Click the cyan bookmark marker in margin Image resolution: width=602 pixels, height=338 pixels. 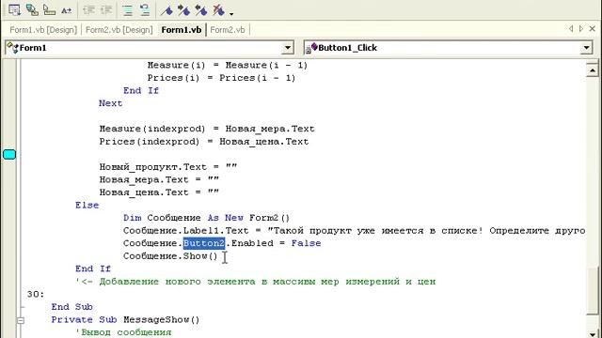[9, 154]
